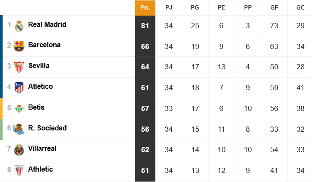Viewport: 312px width, 182px height.
Task: Open the Real Madrid team link
Action: tap(47, 25)
